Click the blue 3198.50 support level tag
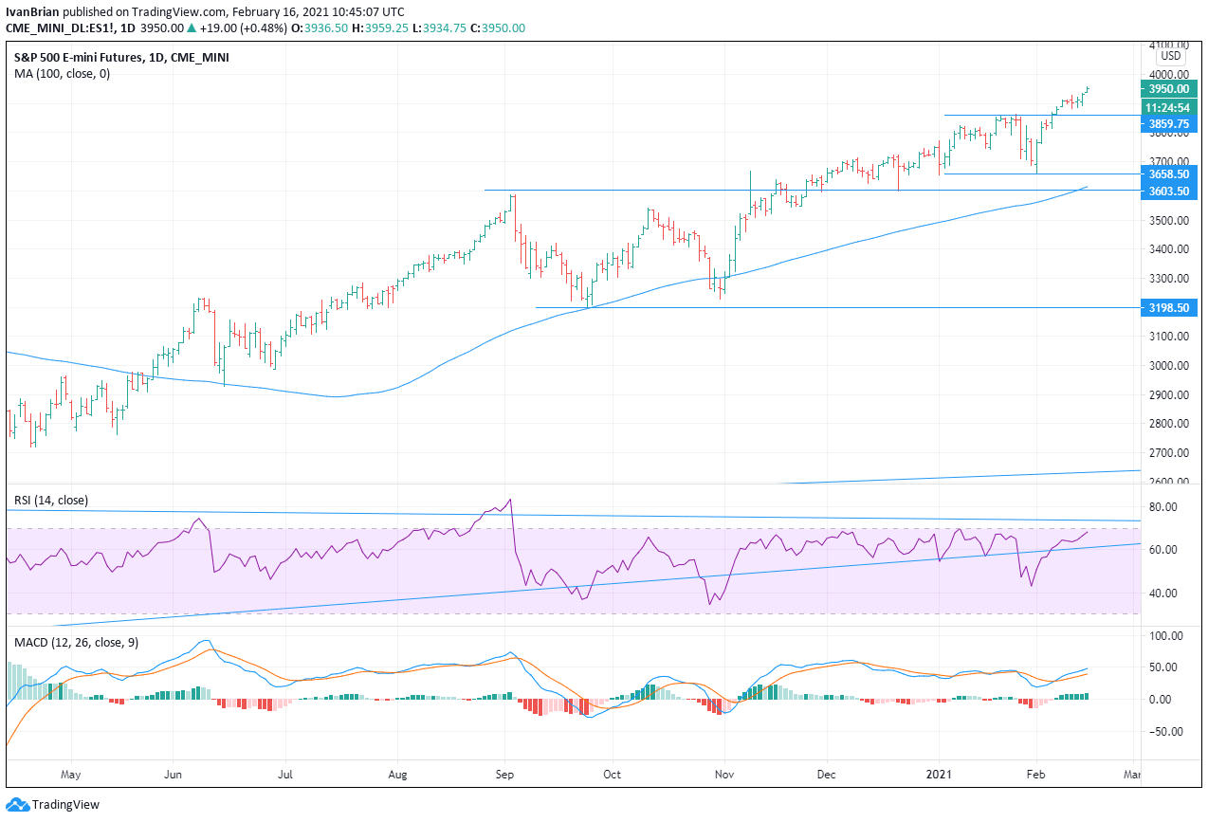The width and height of the screenshot is (1208, 822). coord(1169,307)
